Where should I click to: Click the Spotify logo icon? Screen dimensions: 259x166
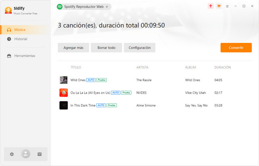[60, 7]
